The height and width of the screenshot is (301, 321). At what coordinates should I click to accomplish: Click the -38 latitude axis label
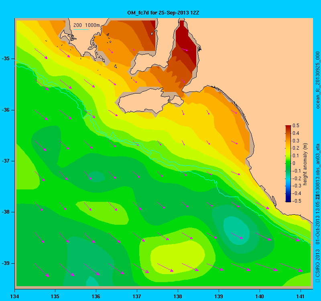pos(6,212)
